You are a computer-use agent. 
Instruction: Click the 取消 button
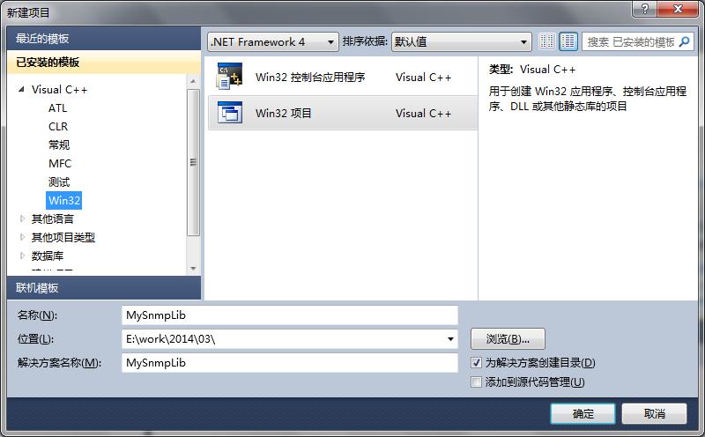click(x=654, y=413)
